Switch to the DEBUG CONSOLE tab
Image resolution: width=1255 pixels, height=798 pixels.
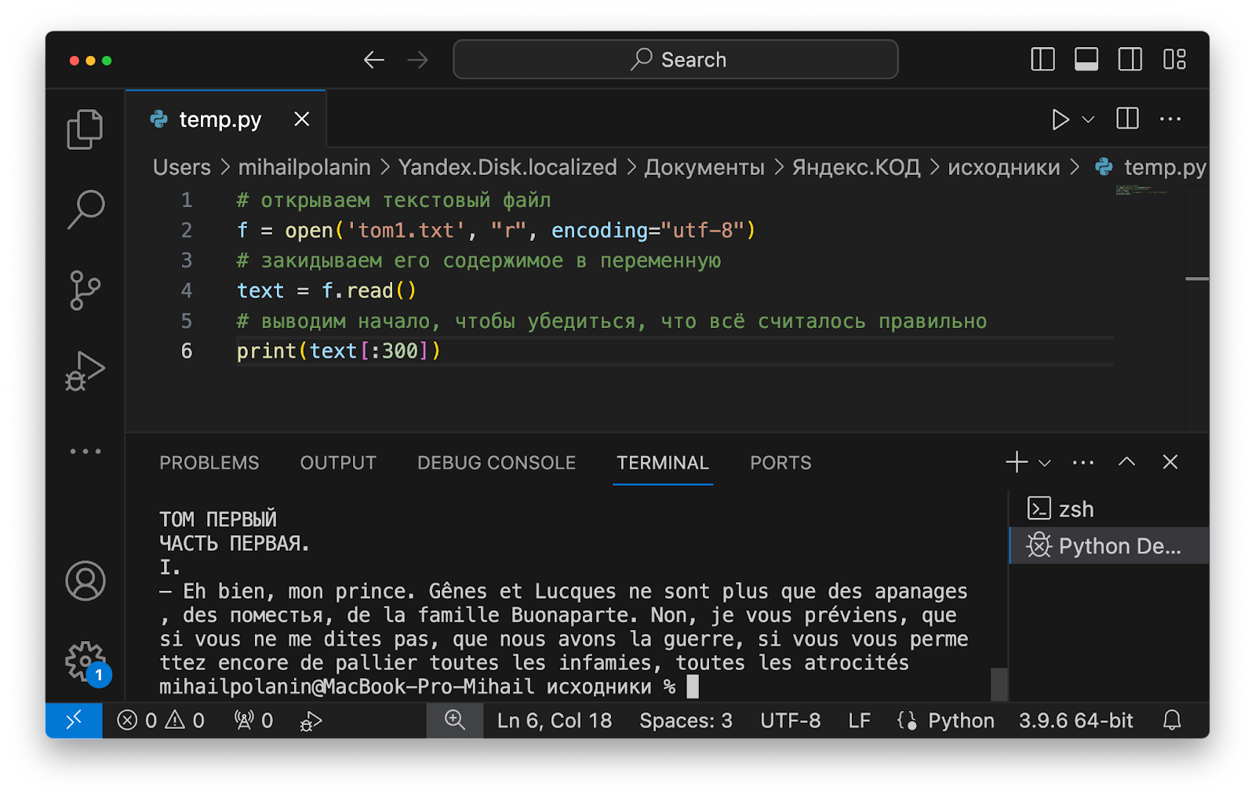497,463
